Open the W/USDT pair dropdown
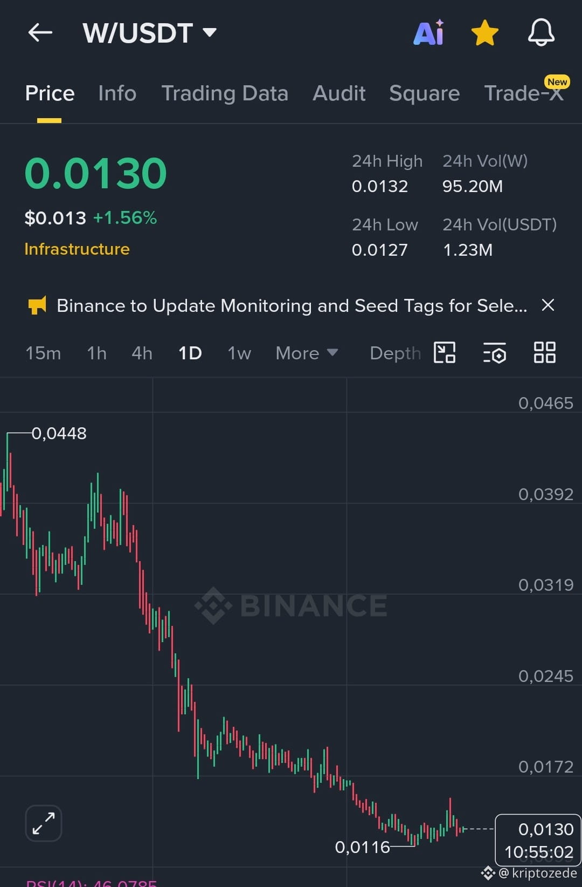Image resolution: width=582 pixels, height=887 pixels. pos(150,33)
